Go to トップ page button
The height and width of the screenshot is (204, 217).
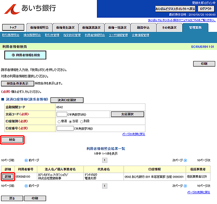click(x=13, y=27)
